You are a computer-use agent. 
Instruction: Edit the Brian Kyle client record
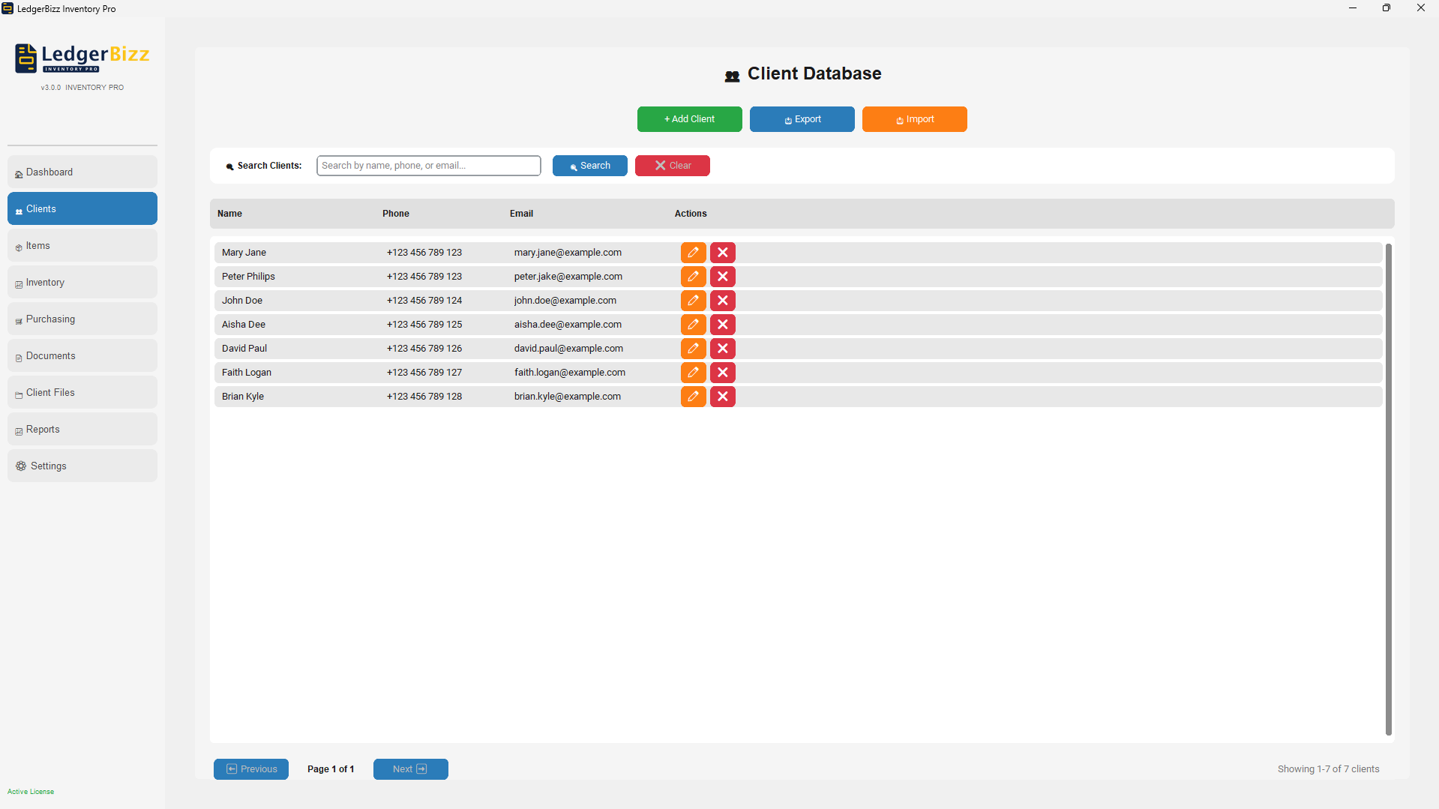click(x=693, y=397)
